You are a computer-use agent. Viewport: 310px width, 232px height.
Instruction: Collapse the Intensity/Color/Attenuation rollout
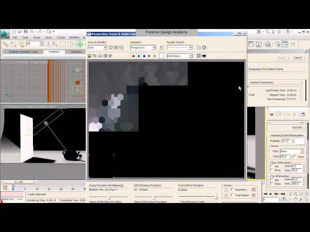[x=287, y=135]
